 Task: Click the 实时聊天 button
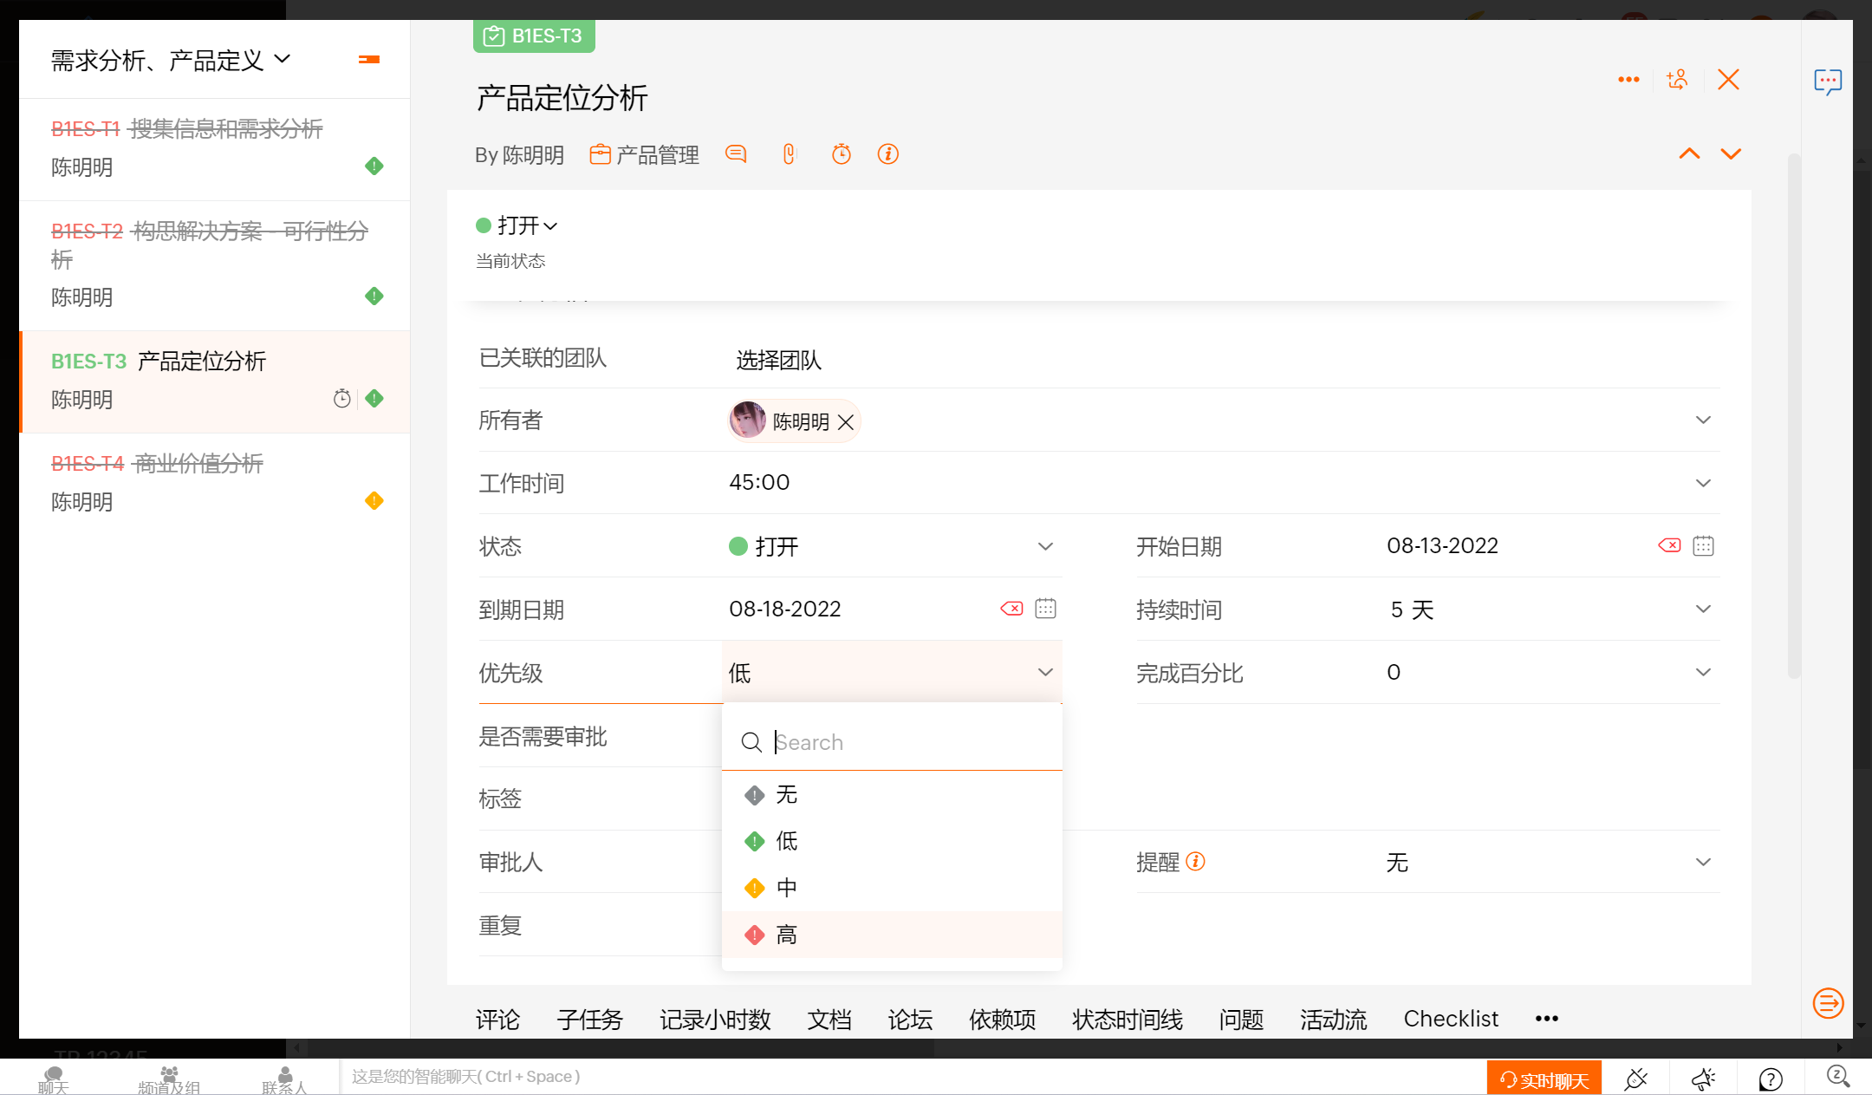(x=1544, y=1079)
